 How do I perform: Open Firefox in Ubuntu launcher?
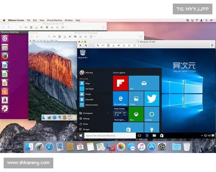[5, 56]
